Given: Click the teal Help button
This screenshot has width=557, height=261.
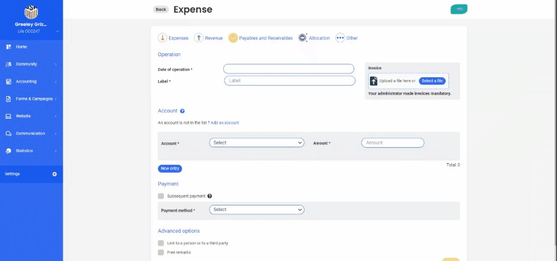Looking at the screenshot, I should pyautogui.click(x=459, y=9).
